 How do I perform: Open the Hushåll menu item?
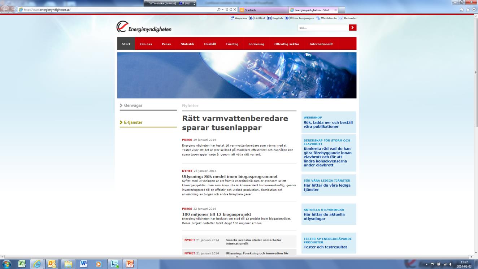210,44
